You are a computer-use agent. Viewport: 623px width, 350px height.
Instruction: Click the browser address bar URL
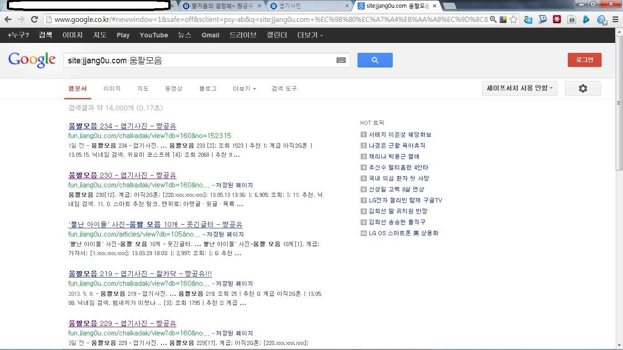point(271,20)
